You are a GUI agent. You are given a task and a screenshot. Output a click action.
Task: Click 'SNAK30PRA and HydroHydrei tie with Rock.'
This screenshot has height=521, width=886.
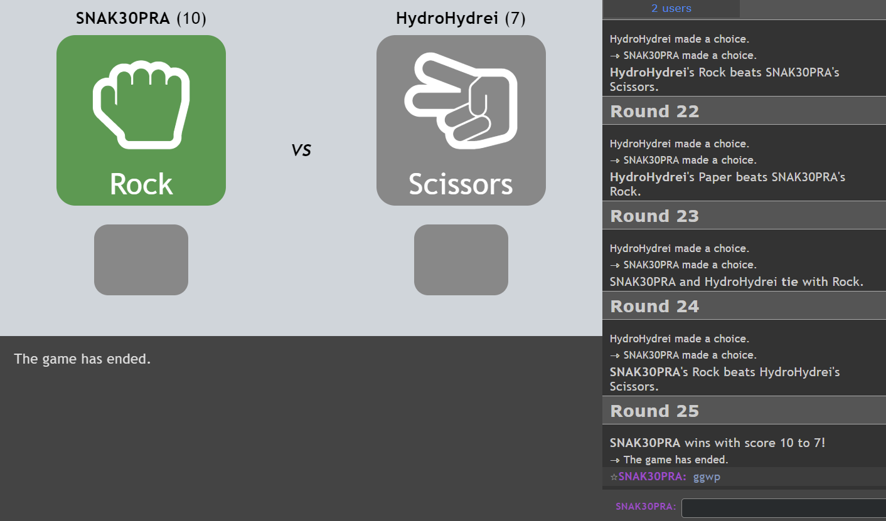click(x=737, y=282)
